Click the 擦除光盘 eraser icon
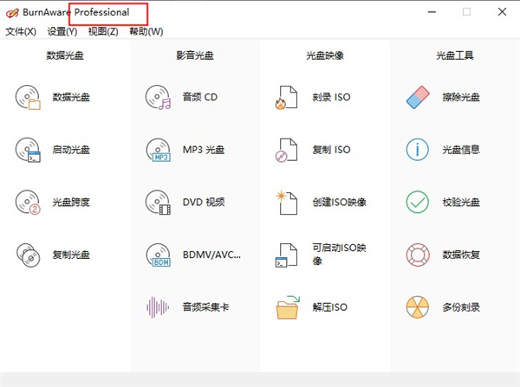This screenshot has height=387, width=520. click(x=418, y=97)
